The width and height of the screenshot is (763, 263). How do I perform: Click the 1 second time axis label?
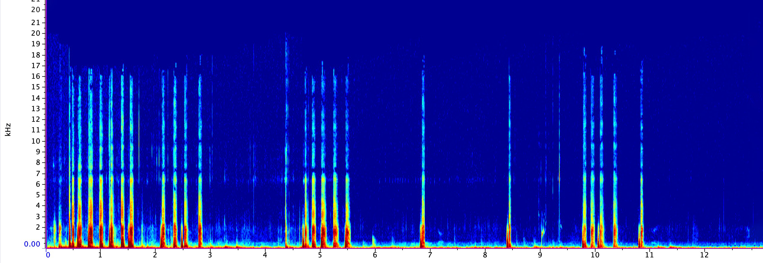(x=100, y=255)
